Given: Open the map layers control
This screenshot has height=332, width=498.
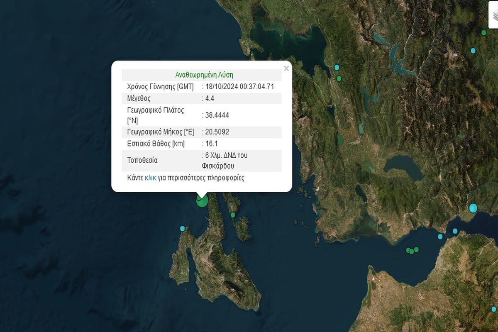Looking at the screenshot, I should (x=493, y=17).
